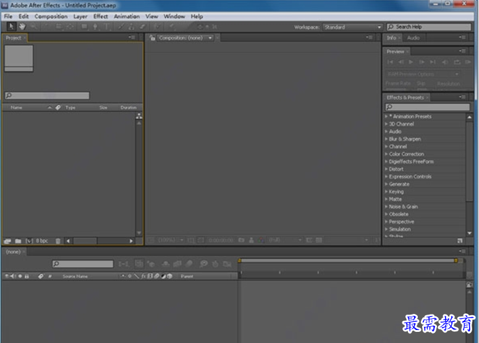Image resolution: width=479 pixels, height=343 pixels.
Task: Select the Horizontal Type tool
Action: pos(106,27)
